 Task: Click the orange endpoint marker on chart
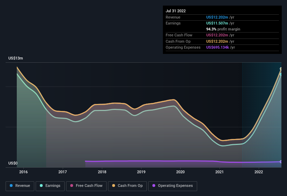tap(281, 69)
